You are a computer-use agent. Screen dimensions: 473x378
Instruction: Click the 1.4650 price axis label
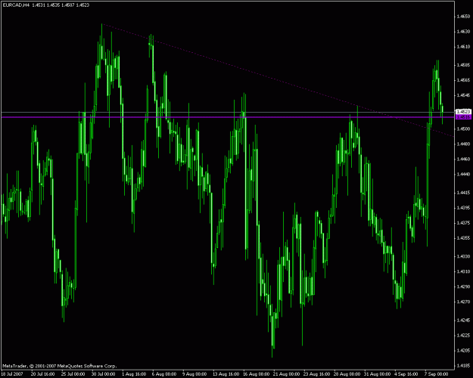463,17
